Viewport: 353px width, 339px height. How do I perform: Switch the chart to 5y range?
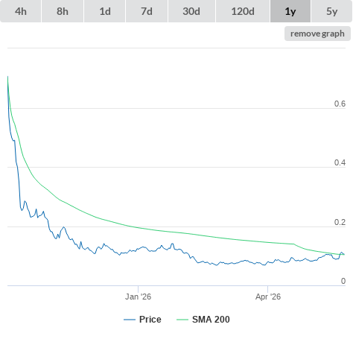pos(332,11)
